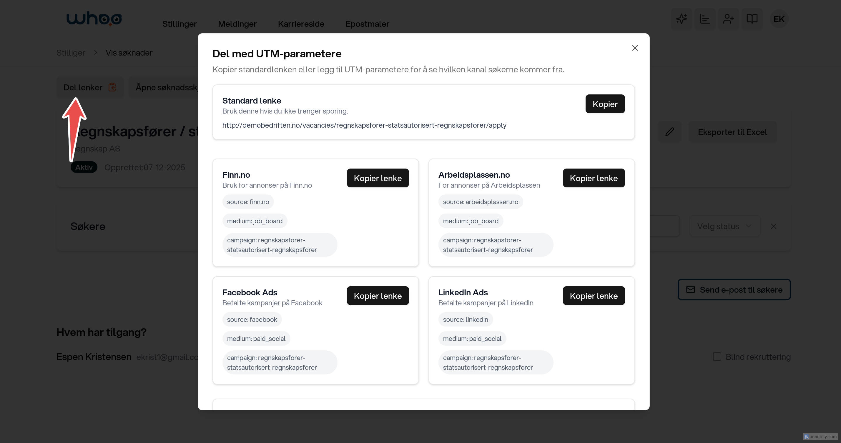The height and width of the screenshot is (443, 841).
Task: Copy the Standard lenke with Kopier
Action: pos(605,104)
